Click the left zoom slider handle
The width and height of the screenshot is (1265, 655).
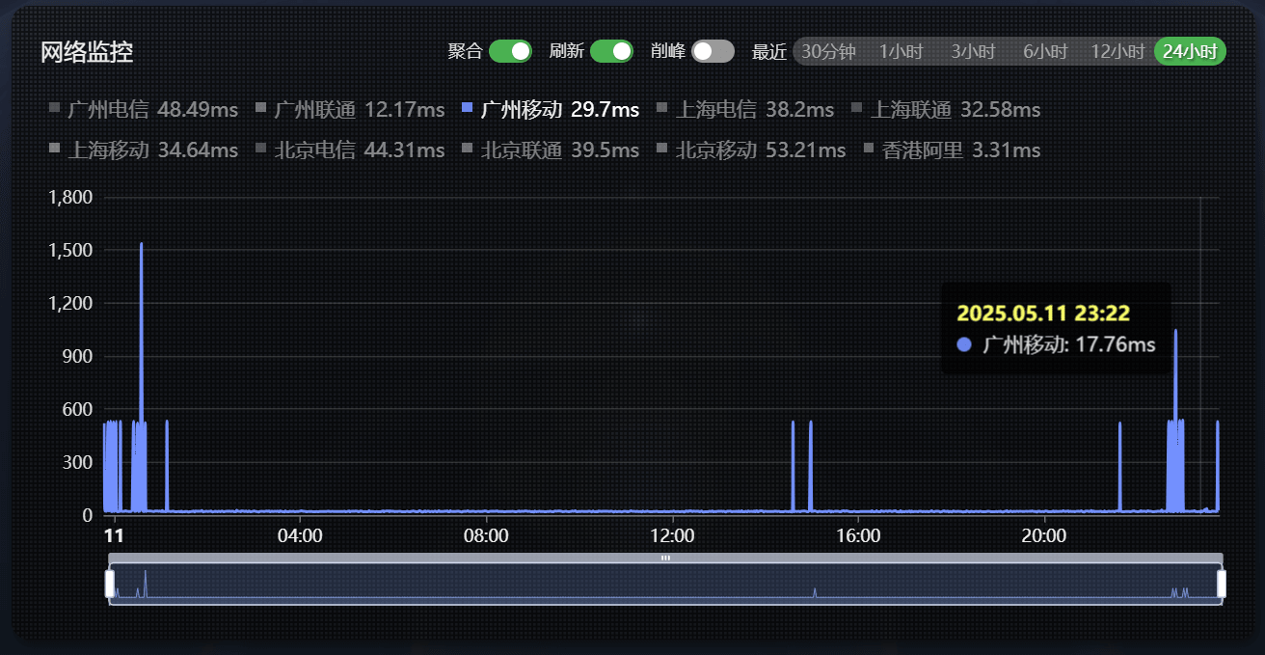coord(110,584)
